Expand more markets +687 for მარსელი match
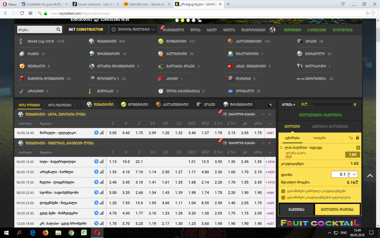Screen dimensions: 380x238 [270, 133]
